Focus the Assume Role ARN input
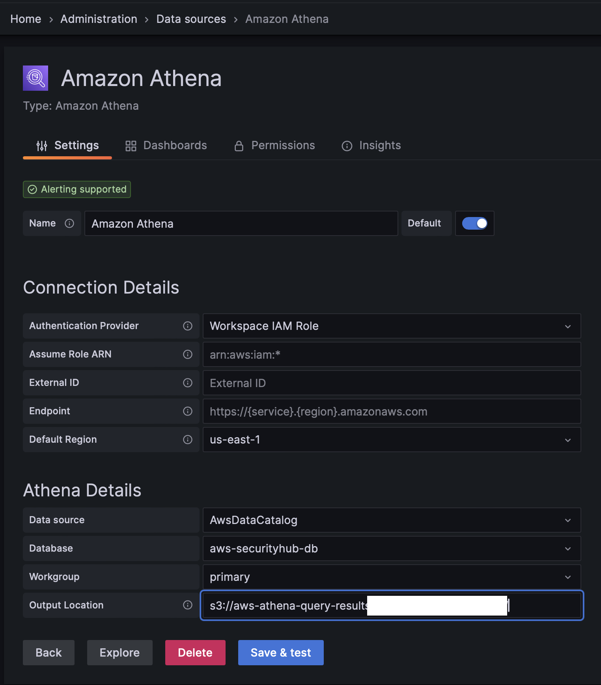 point(392,354)
